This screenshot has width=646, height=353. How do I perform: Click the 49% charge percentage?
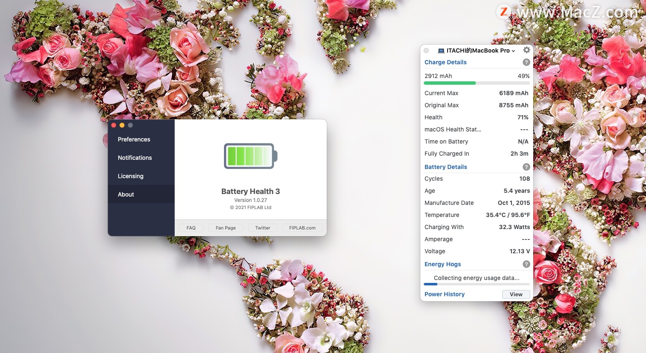[524, 76]
